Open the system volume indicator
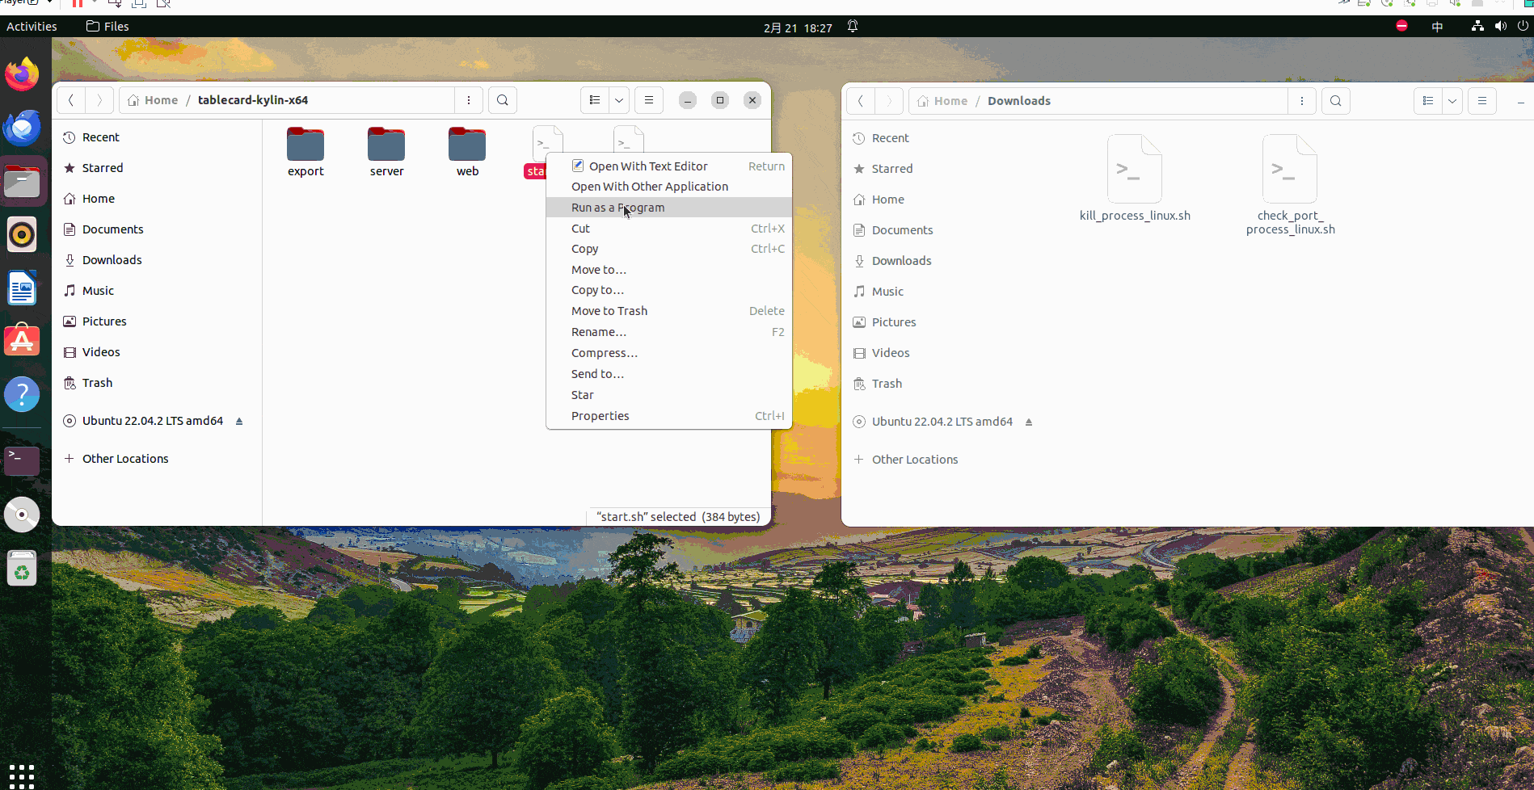 (x=1501, y=27)
